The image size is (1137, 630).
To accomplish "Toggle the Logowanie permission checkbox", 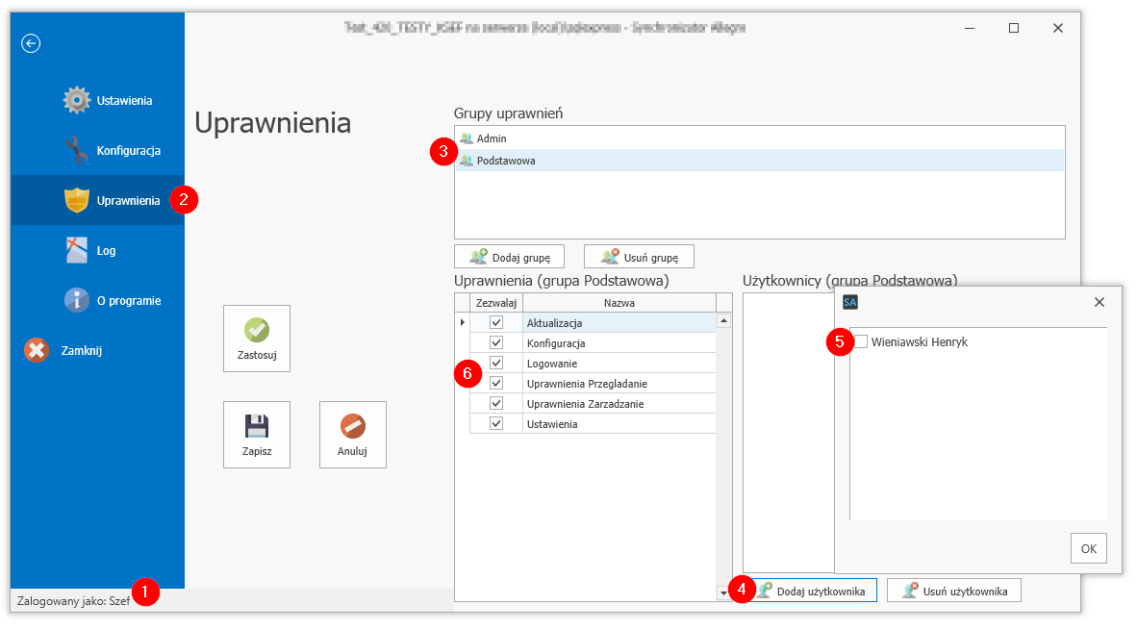I will pyautogui.click(x=496, y=364).
